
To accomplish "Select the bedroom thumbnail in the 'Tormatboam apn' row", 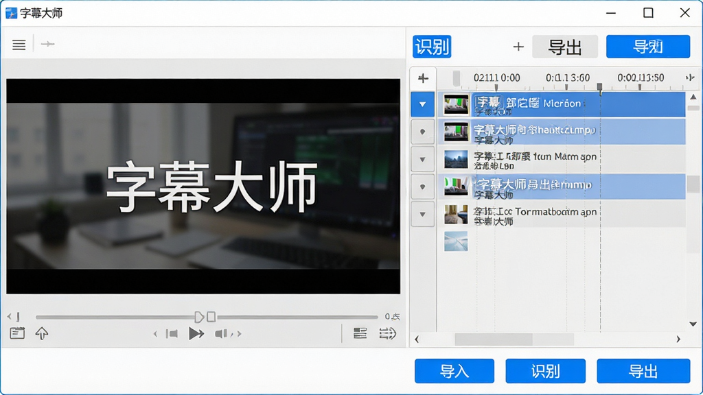I will pyautogui.click(x=456, y=215).
